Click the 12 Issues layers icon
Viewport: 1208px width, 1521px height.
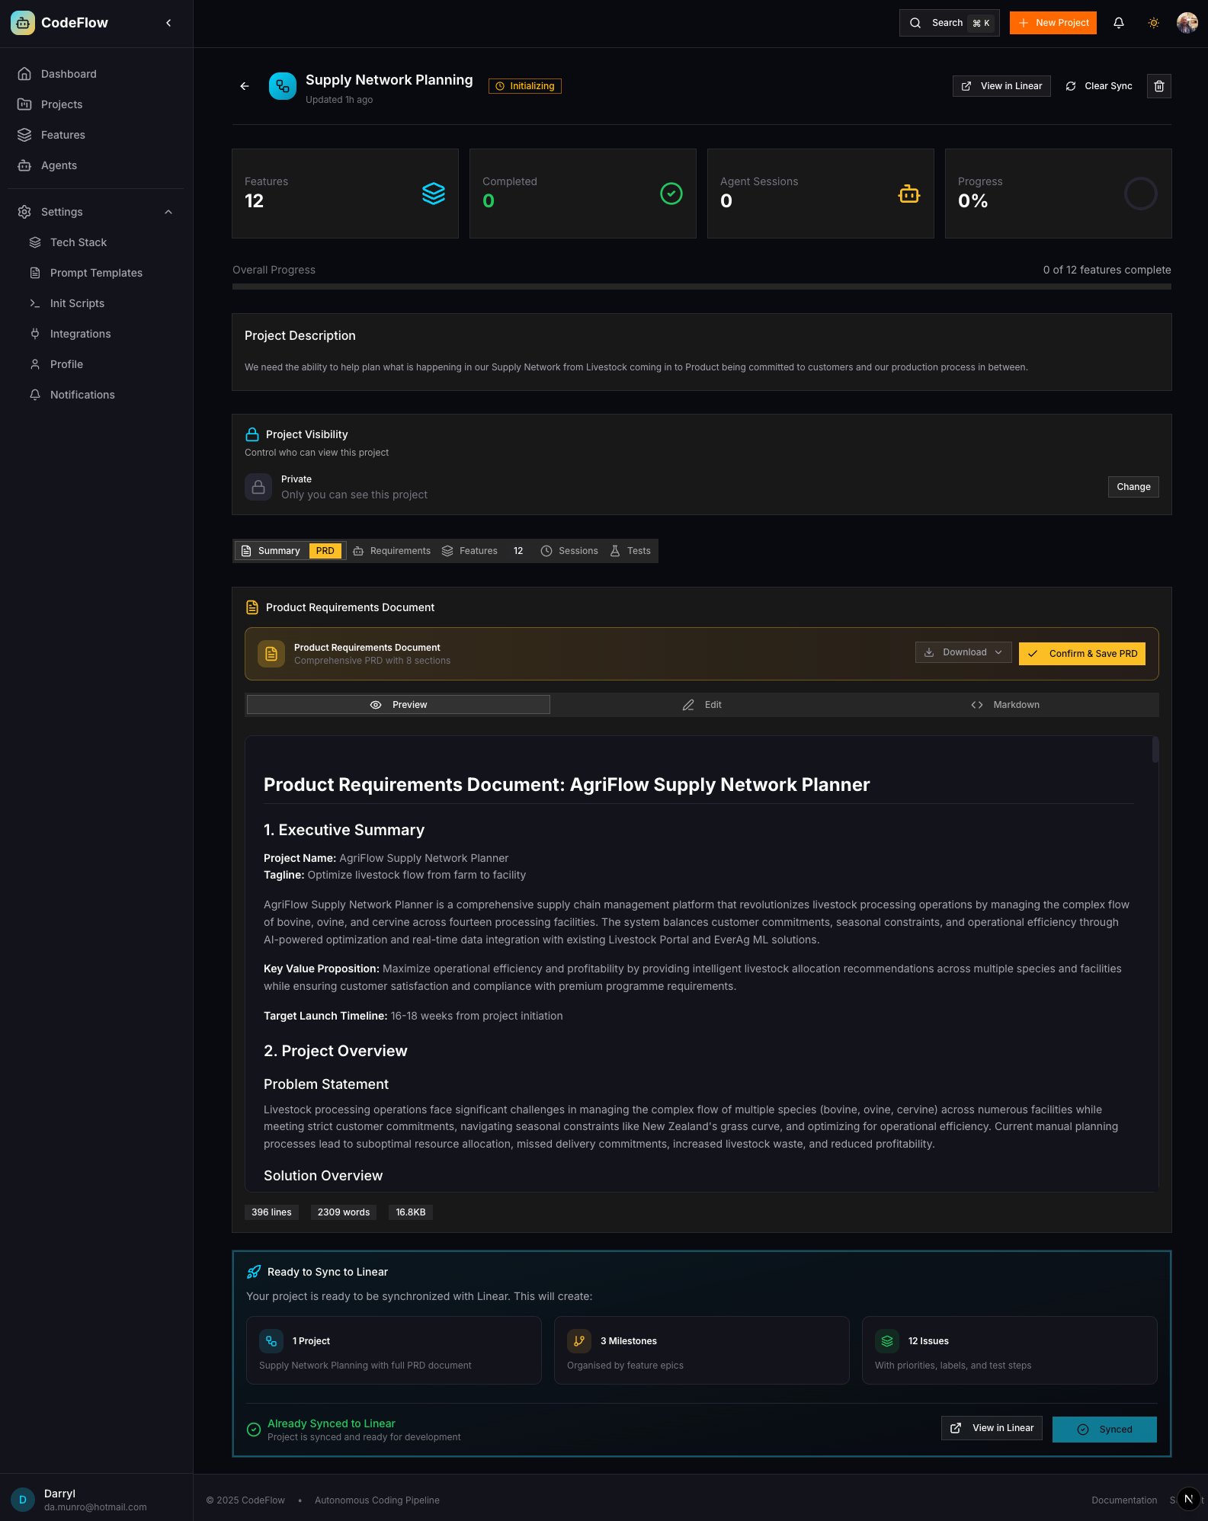pos(887,1341)
